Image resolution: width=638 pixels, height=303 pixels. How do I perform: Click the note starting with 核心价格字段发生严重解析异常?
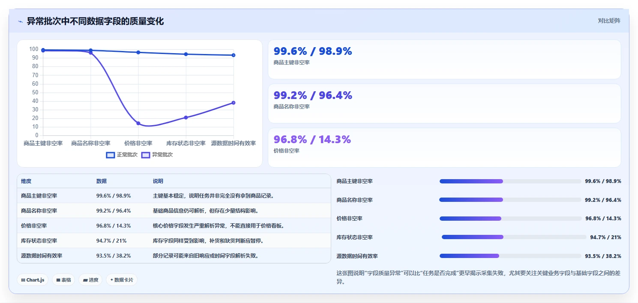point(219,226)
